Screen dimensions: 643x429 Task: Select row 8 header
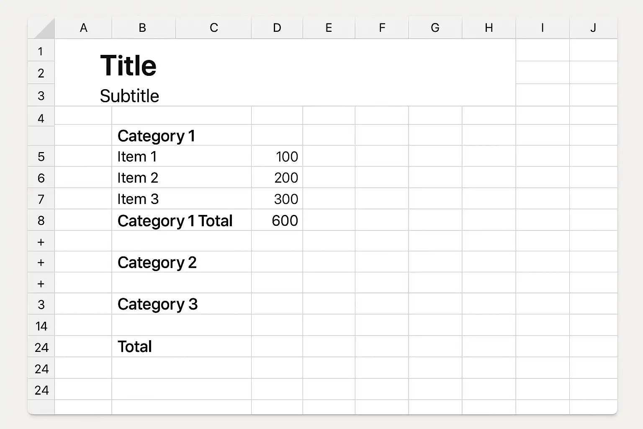[41, 220]
